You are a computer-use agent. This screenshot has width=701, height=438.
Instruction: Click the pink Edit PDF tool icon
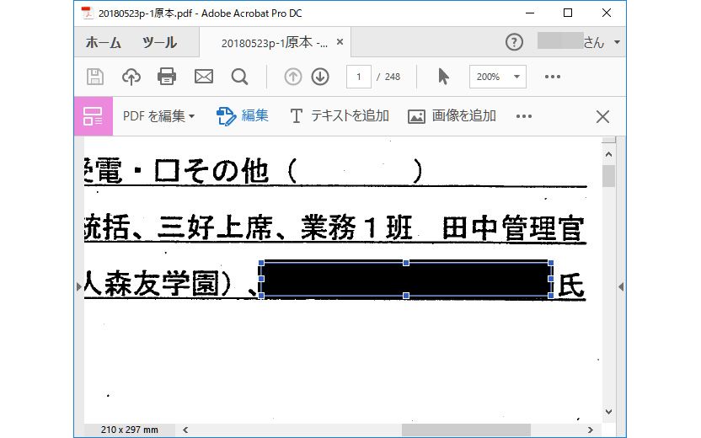pos(93,116)
